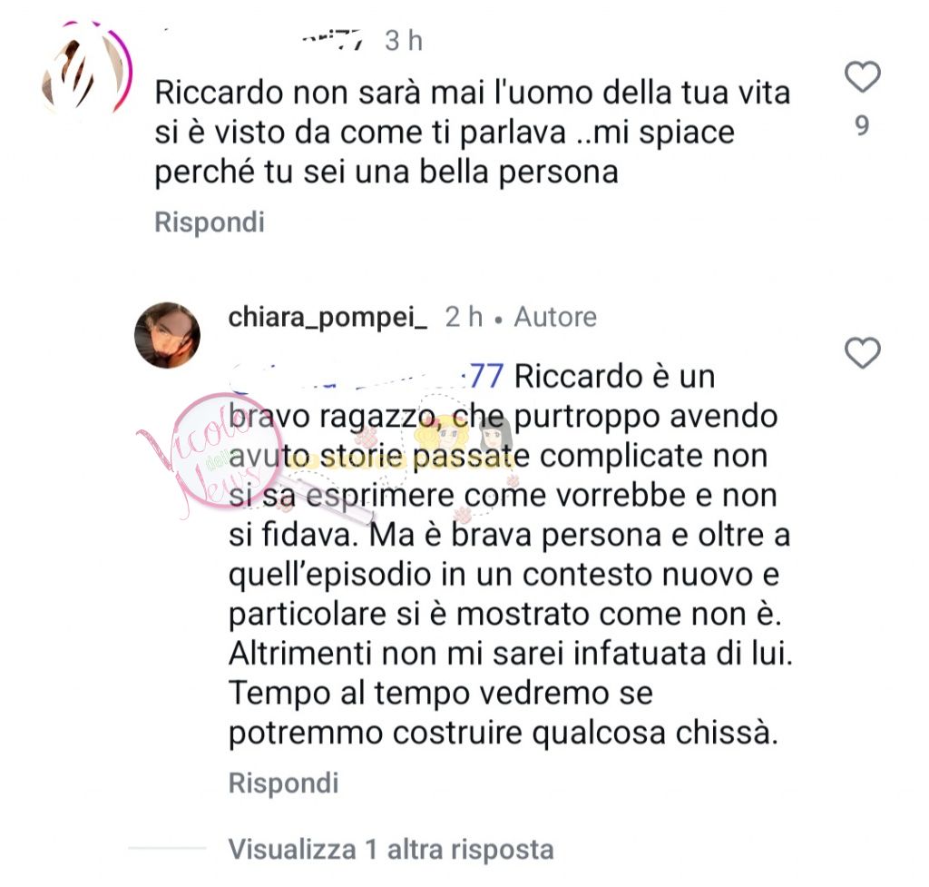
Task: Click Rispondi under chiara_pompei_'s reply
Action: 284,784
